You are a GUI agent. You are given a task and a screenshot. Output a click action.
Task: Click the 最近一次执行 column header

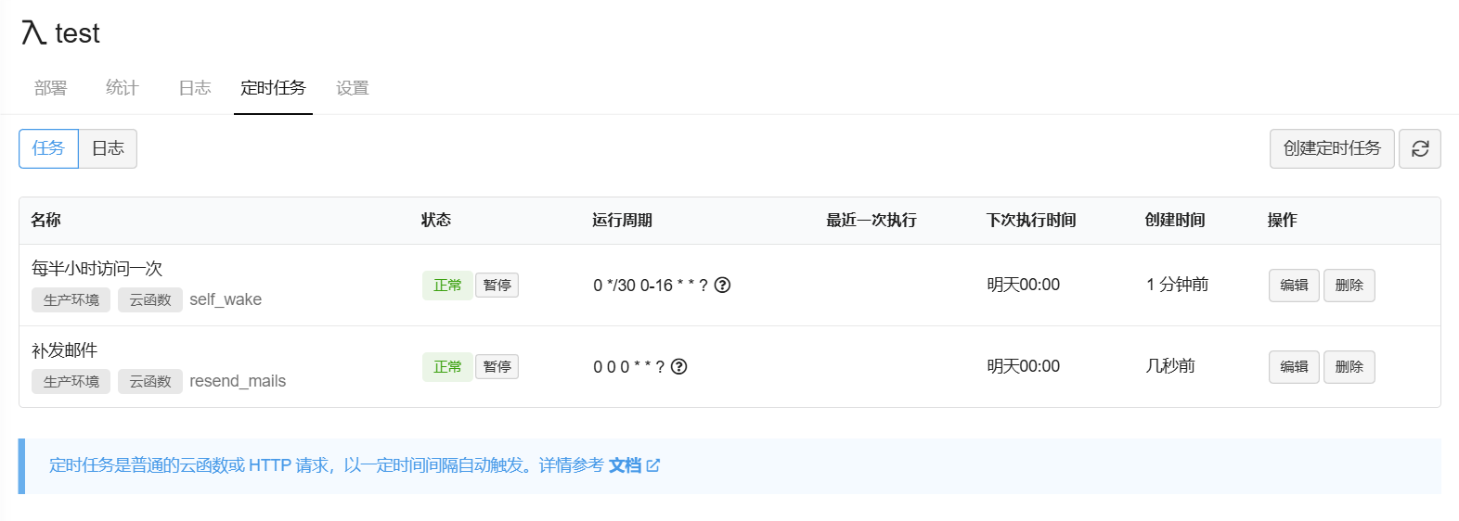[872, 220]
